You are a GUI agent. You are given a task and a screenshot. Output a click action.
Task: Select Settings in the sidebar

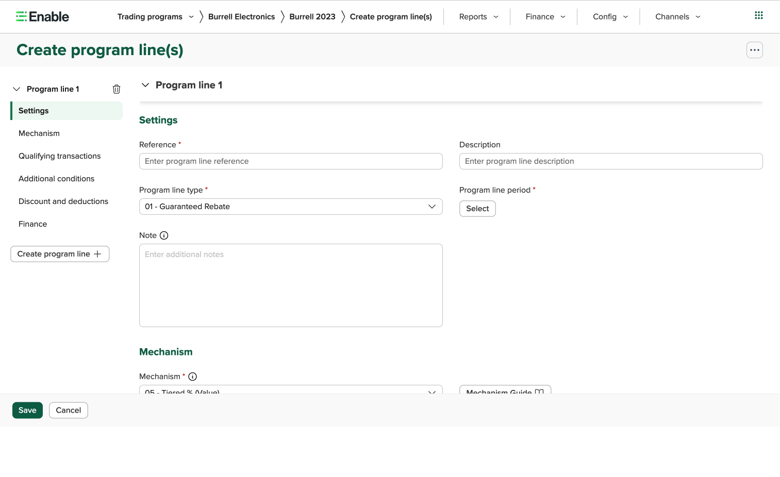pos(67,111)
